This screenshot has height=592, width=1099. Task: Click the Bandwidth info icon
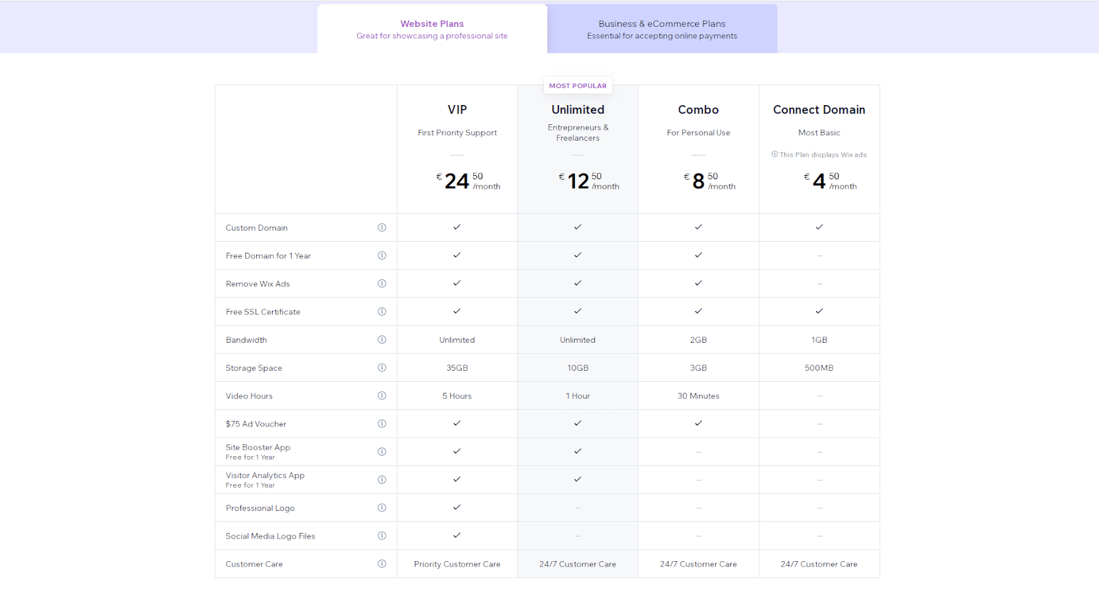(382, 339)
